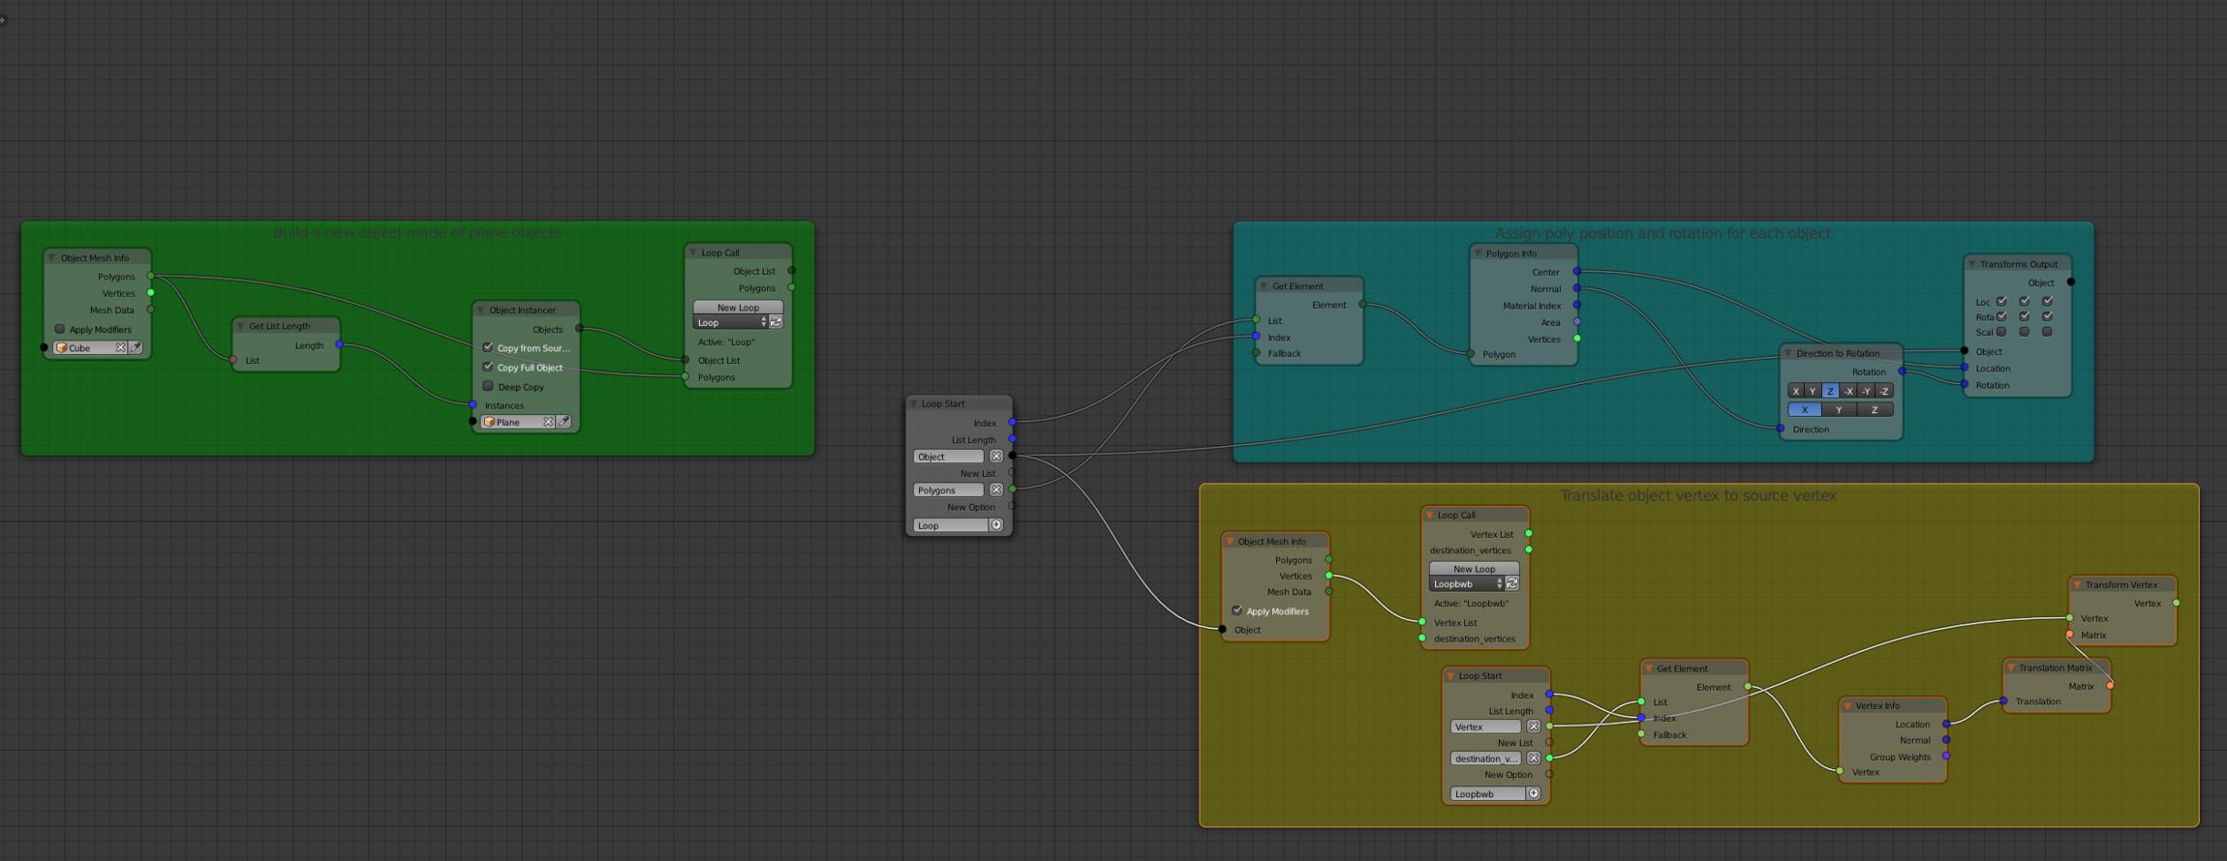2227x861 pixels.
Task: Uncheck Copy Full Object option
Action: tap(488, 367)
